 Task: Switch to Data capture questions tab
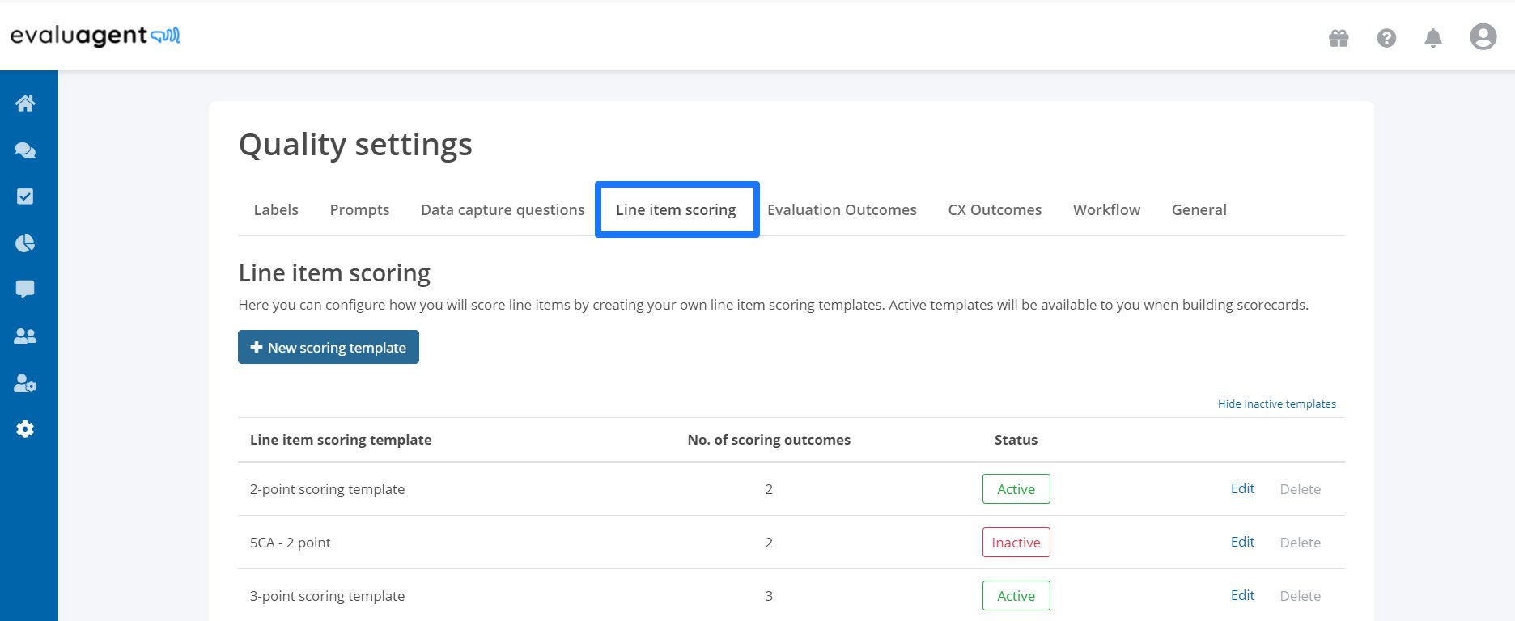(x=503, y=209)
